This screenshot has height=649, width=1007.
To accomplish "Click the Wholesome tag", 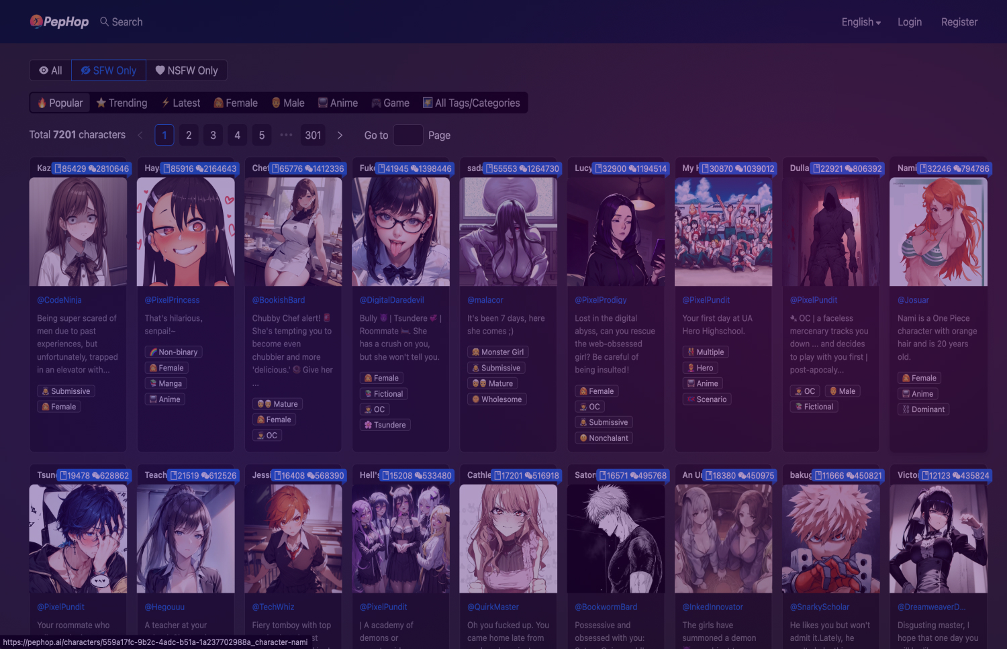I will (497, 399).
